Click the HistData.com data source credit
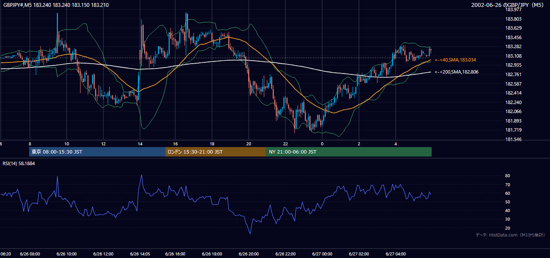 tap(510, 235)
